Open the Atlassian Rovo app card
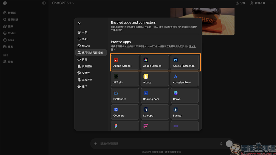Viewport: 276px width, 155px height. coord(185,79)
